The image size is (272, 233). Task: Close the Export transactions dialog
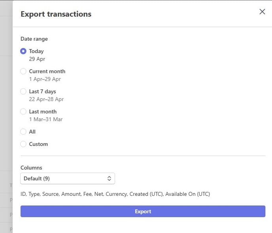point(262,12)
